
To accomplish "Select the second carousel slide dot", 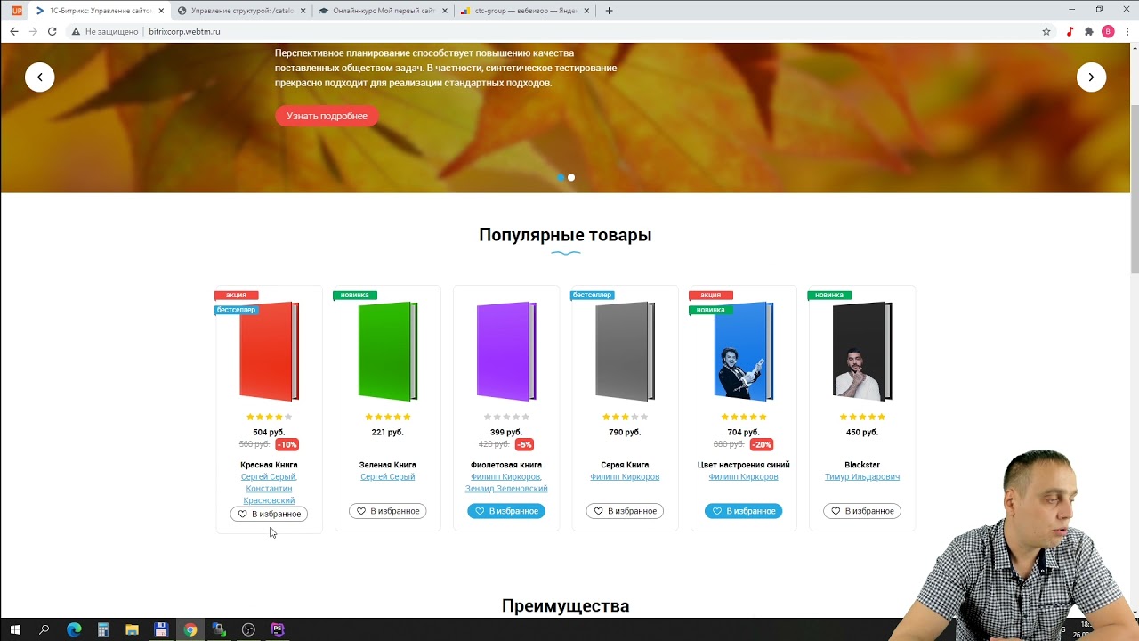I will pyautogui.click(x=571, y=177).
